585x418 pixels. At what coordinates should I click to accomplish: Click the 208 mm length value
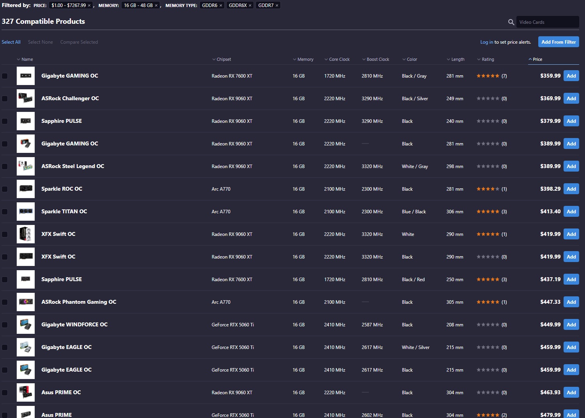coord(455,325)
